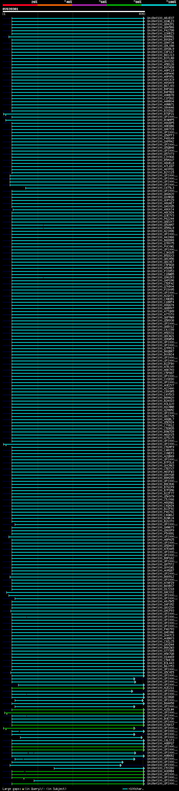Screen dimensions: 179x791
Task: Select hit UniRef100_B6TJ93
Action: [x=160, y=86]
